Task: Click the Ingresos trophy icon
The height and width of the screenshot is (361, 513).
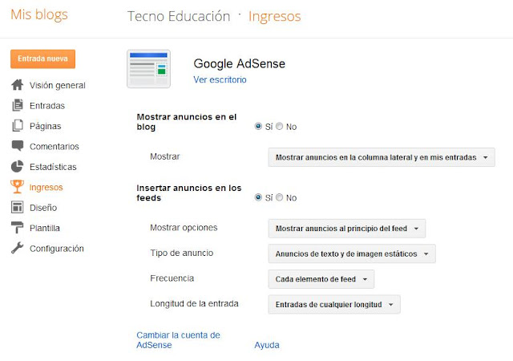Action: [17, 186]
